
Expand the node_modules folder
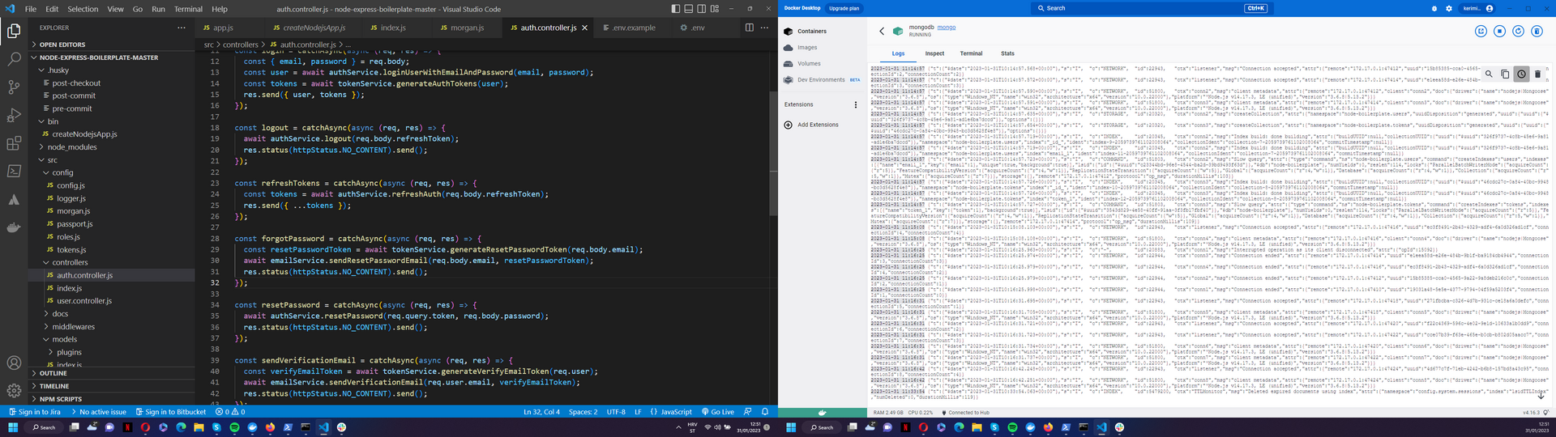pyautogui.click(x=71, y=147)
